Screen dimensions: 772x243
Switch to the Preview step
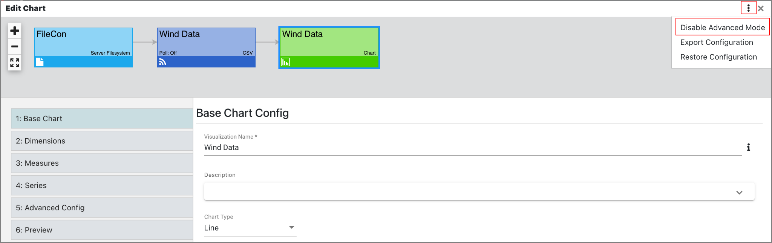(x=102, y=229)
